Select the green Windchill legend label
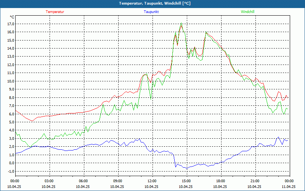 247,12
